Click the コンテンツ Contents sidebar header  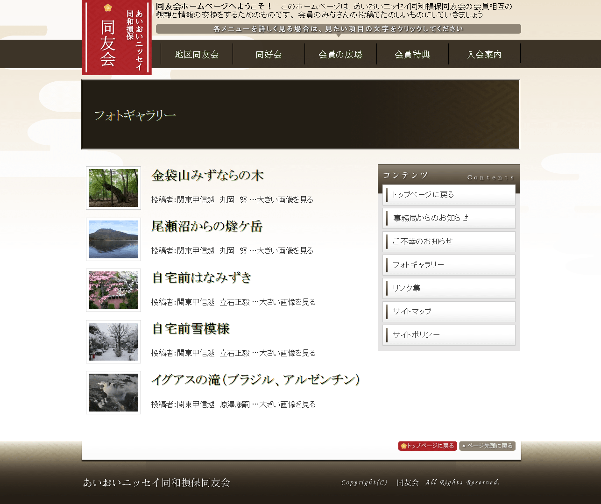pos(449,175)
